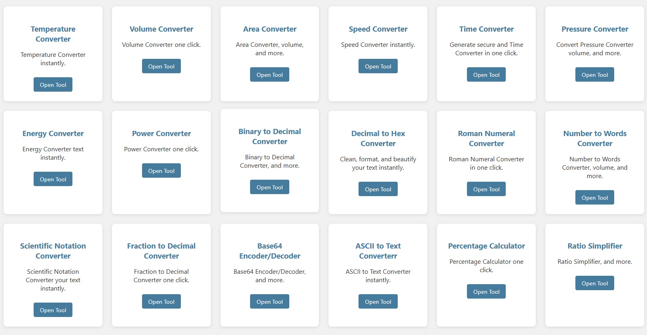Launch the Number to Words Converter

point(594,198)
